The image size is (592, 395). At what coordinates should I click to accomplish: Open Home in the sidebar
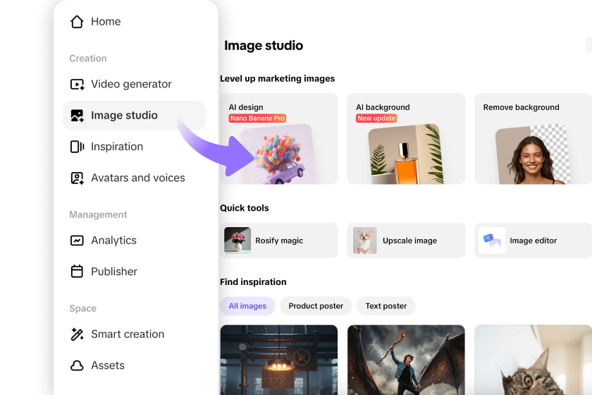(x=106, y=22)
